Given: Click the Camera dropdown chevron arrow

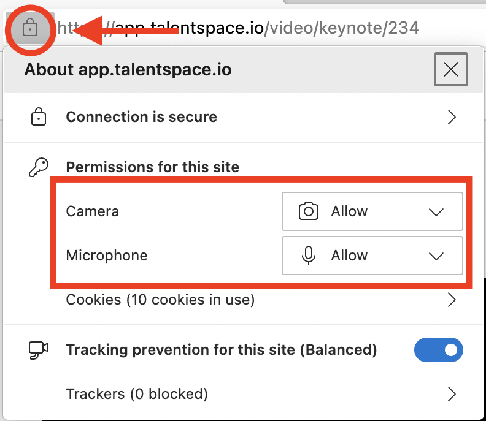Looking at the screenshot, I should 436,212.
